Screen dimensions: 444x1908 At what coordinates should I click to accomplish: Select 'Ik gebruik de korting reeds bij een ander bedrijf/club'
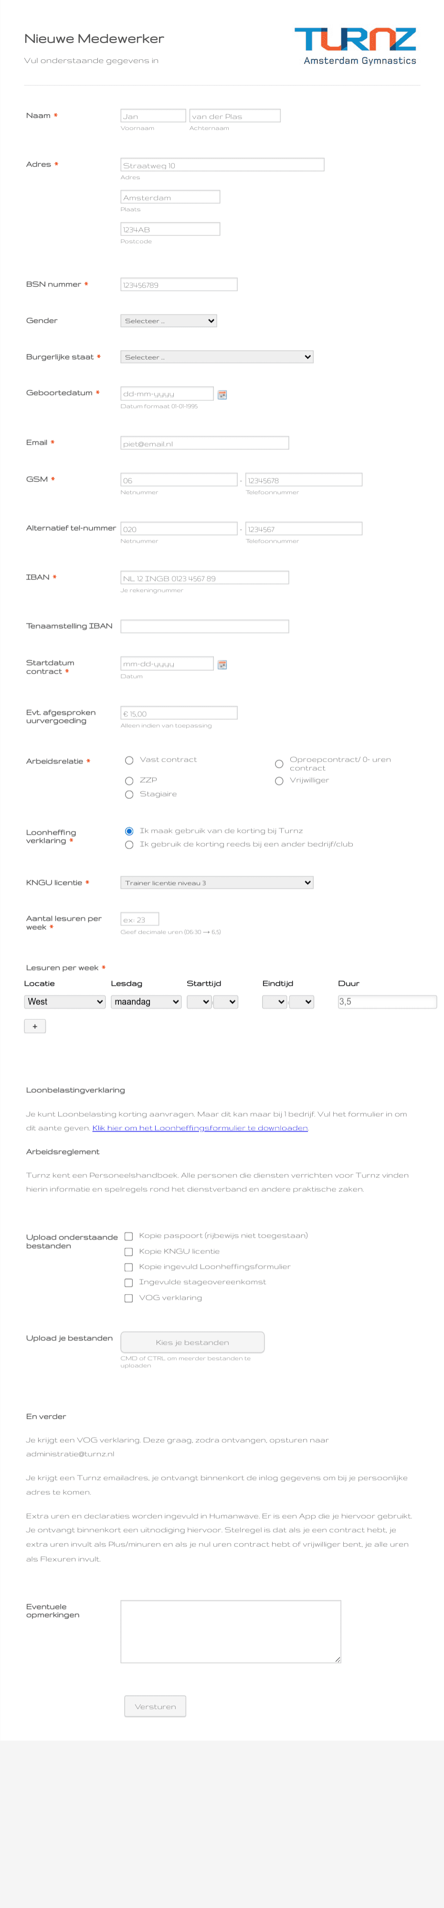pos(129,844)
